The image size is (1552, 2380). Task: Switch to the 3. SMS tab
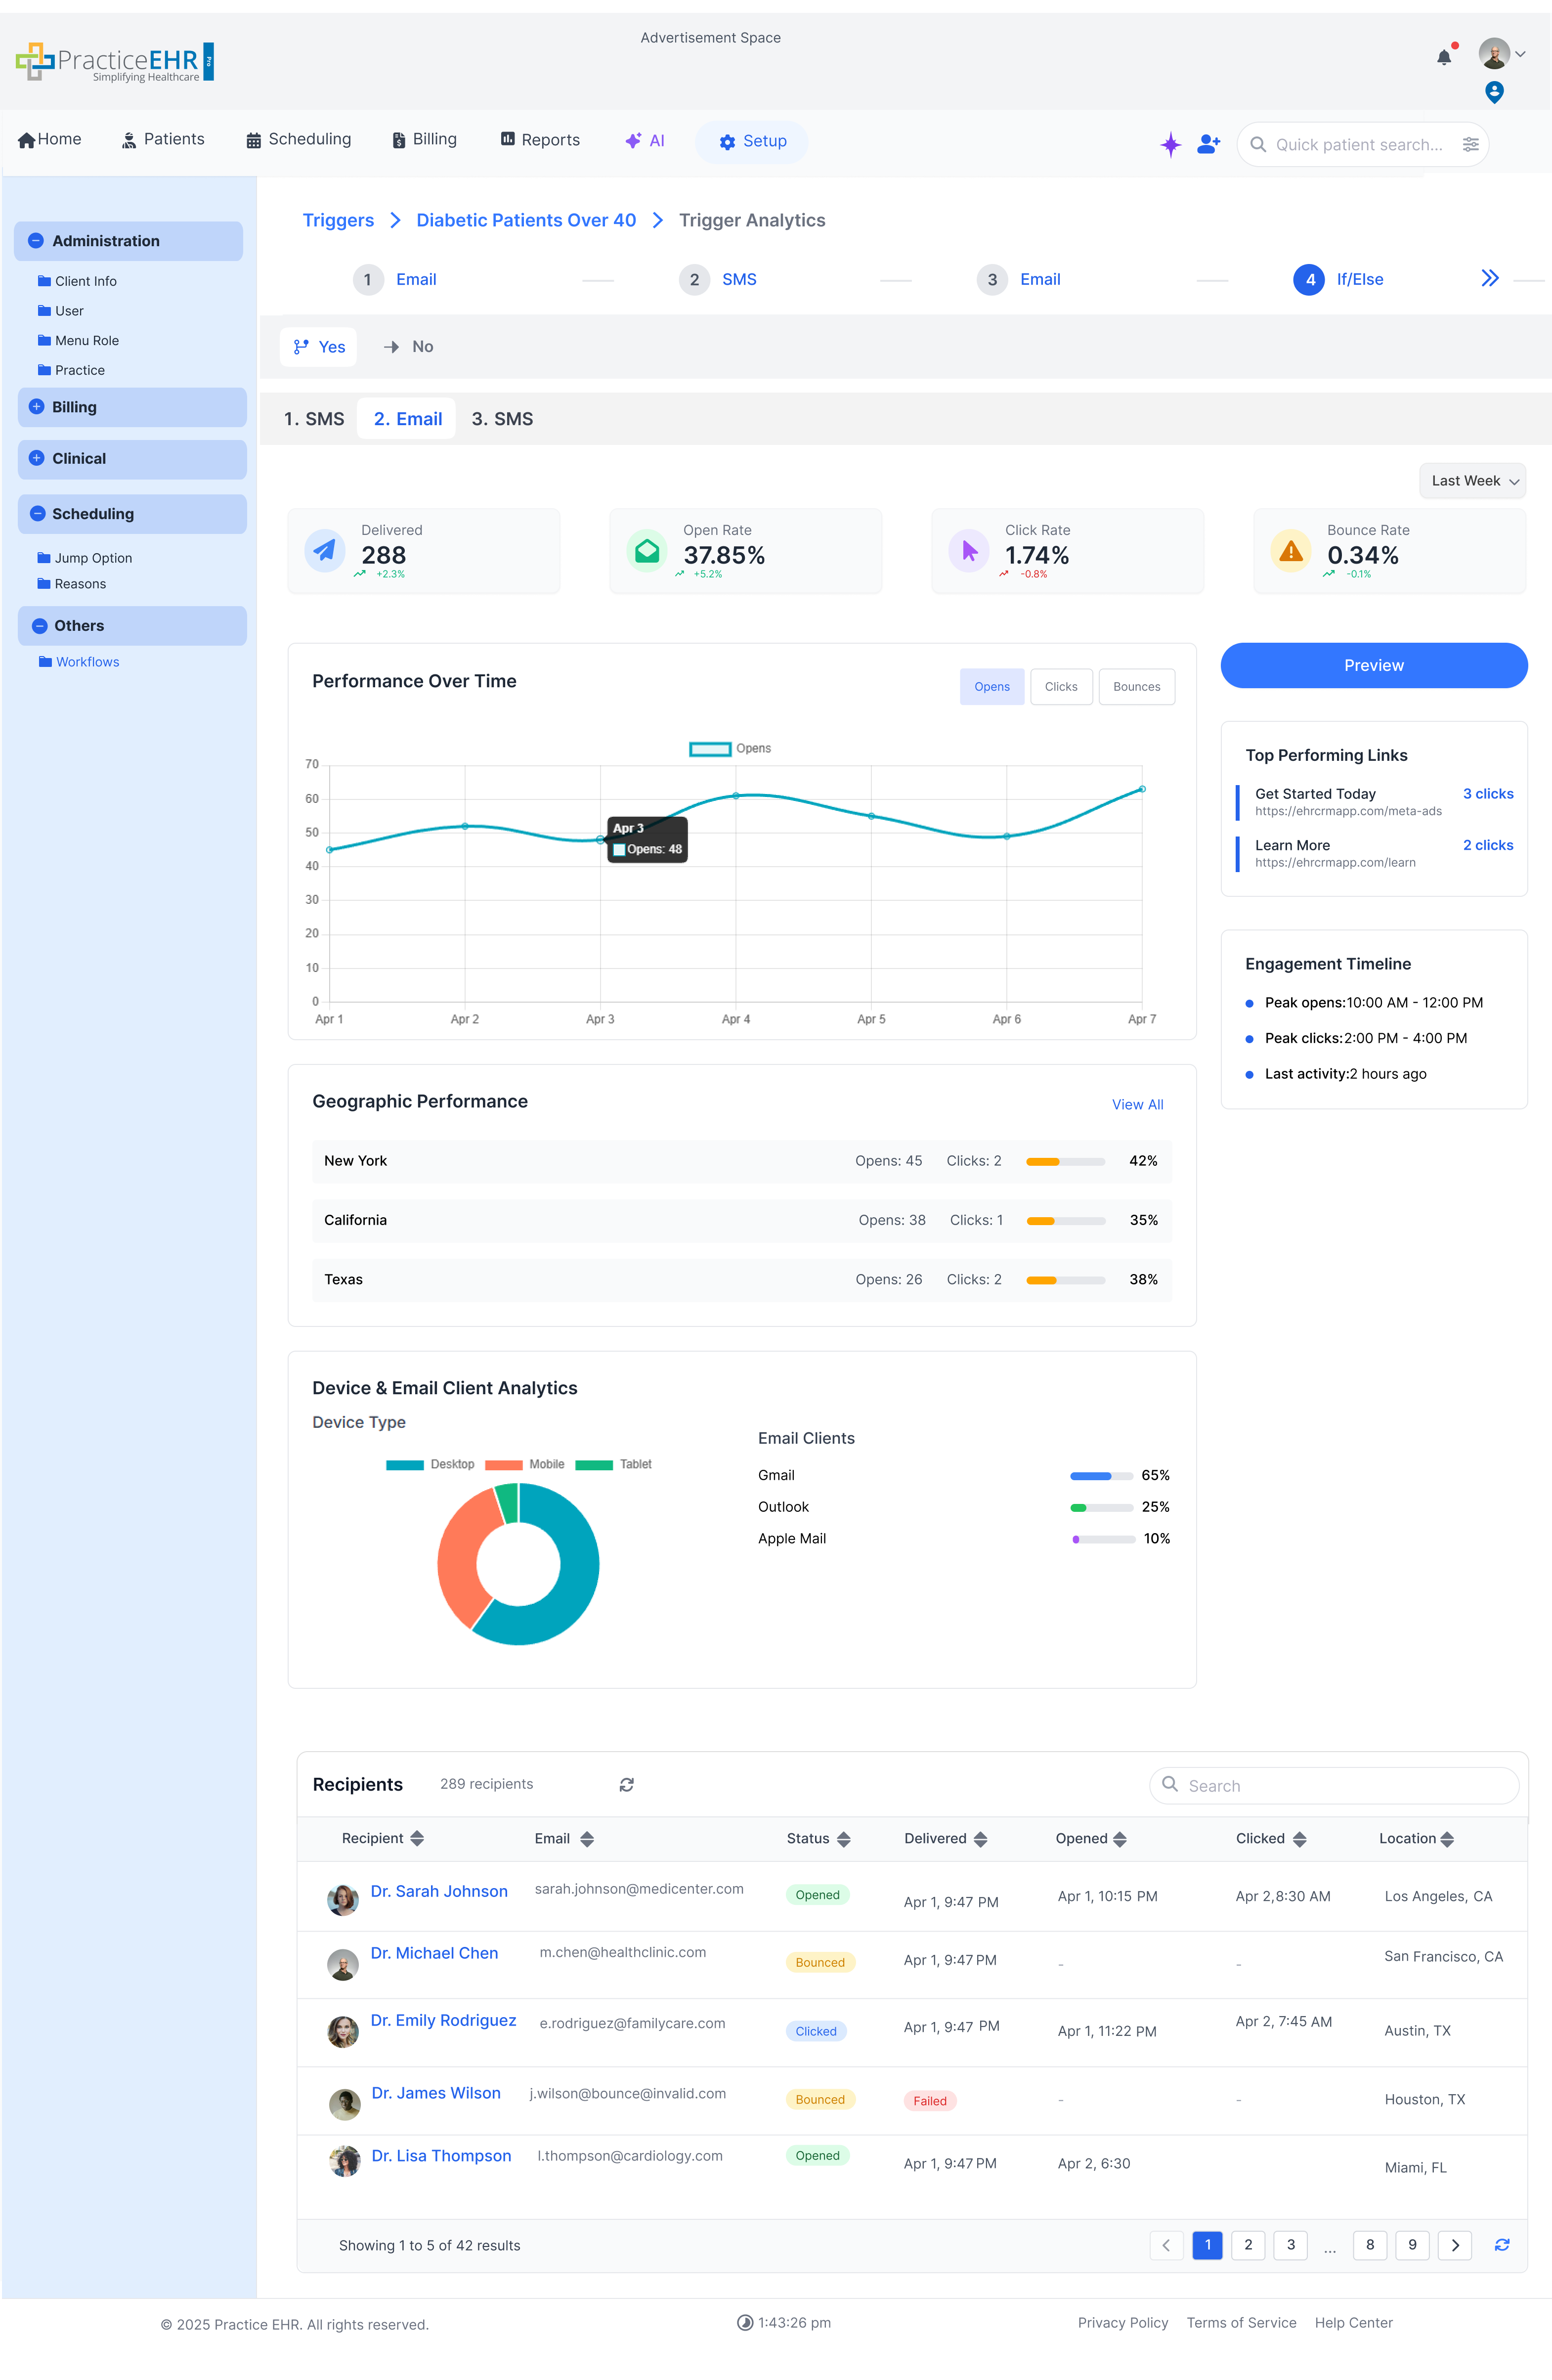pyautogui.click(x=502, y=418)
